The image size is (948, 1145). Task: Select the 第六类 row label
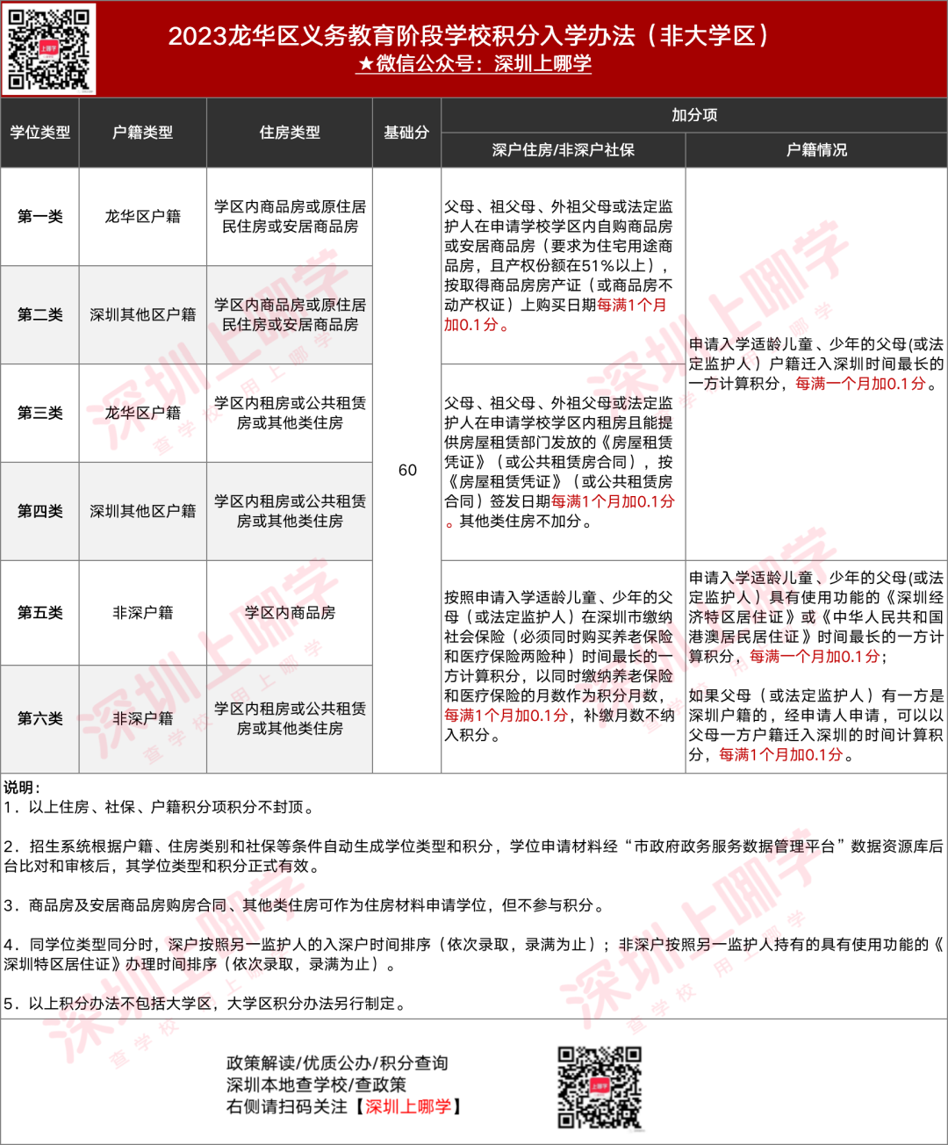pyautogui.click(x=40, y=718)
